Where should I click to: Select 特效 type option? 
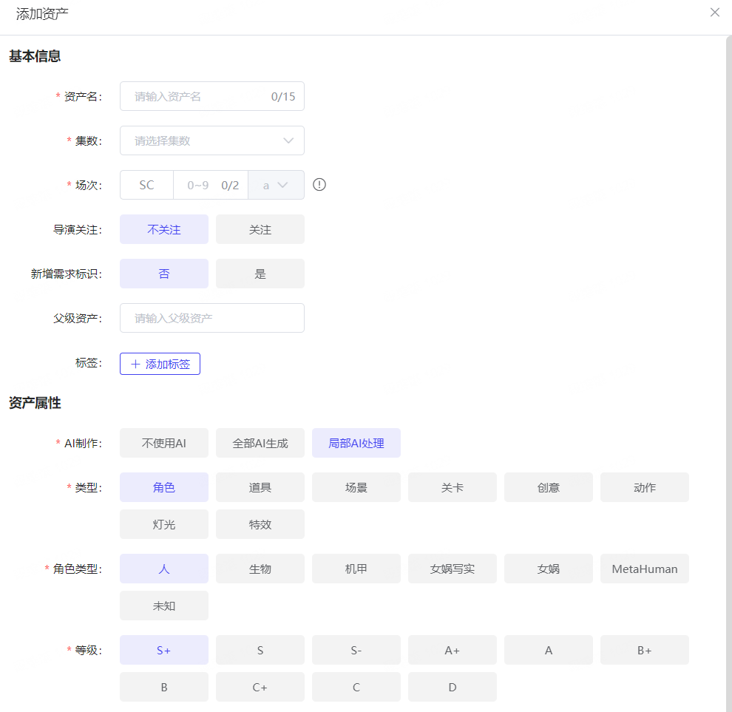(x=260, y=524)
